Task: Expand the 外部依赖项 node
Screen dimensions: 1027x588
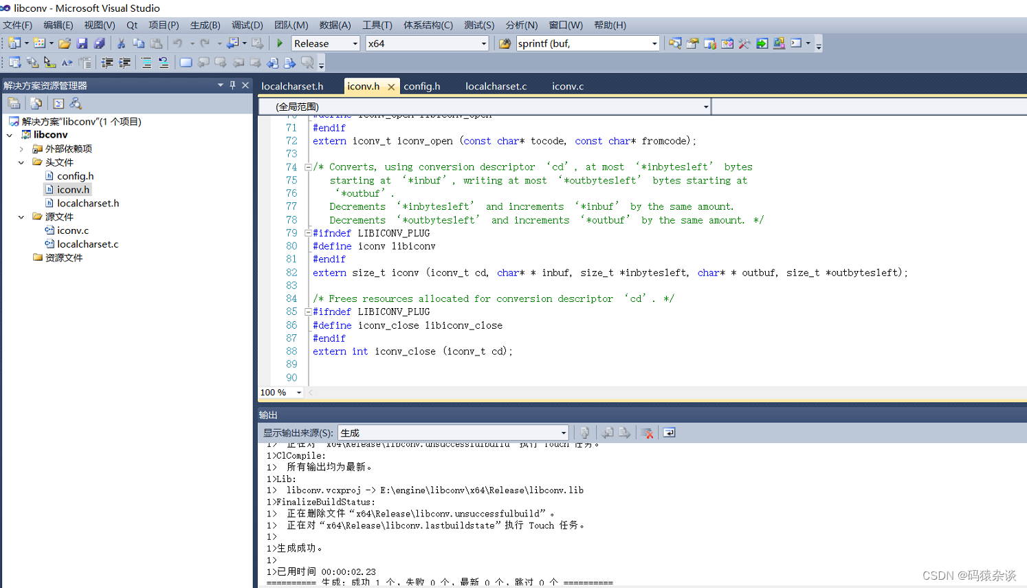Action: (x=21, y=149)
